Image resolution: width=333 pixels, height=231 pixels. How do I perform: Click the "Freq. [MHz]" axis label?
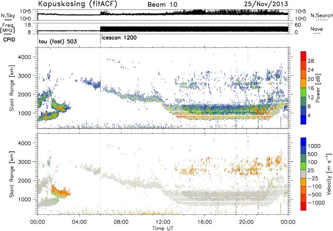tap(8, 28)
